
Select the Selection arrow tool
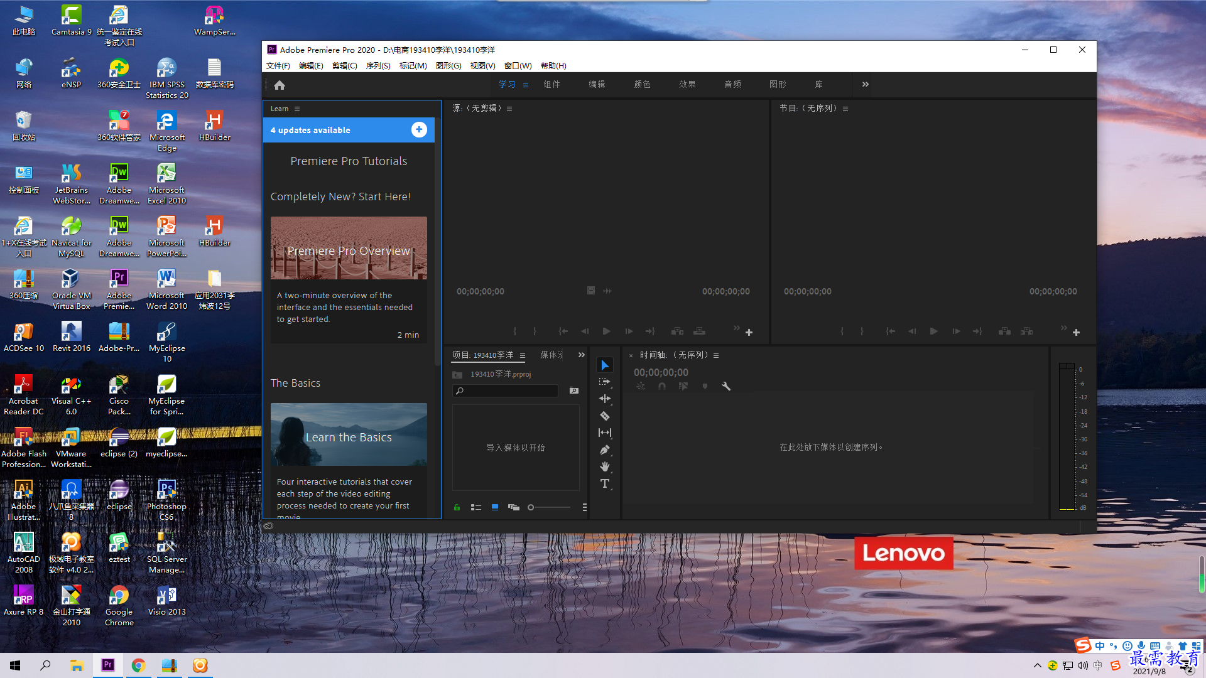[605, 365]
